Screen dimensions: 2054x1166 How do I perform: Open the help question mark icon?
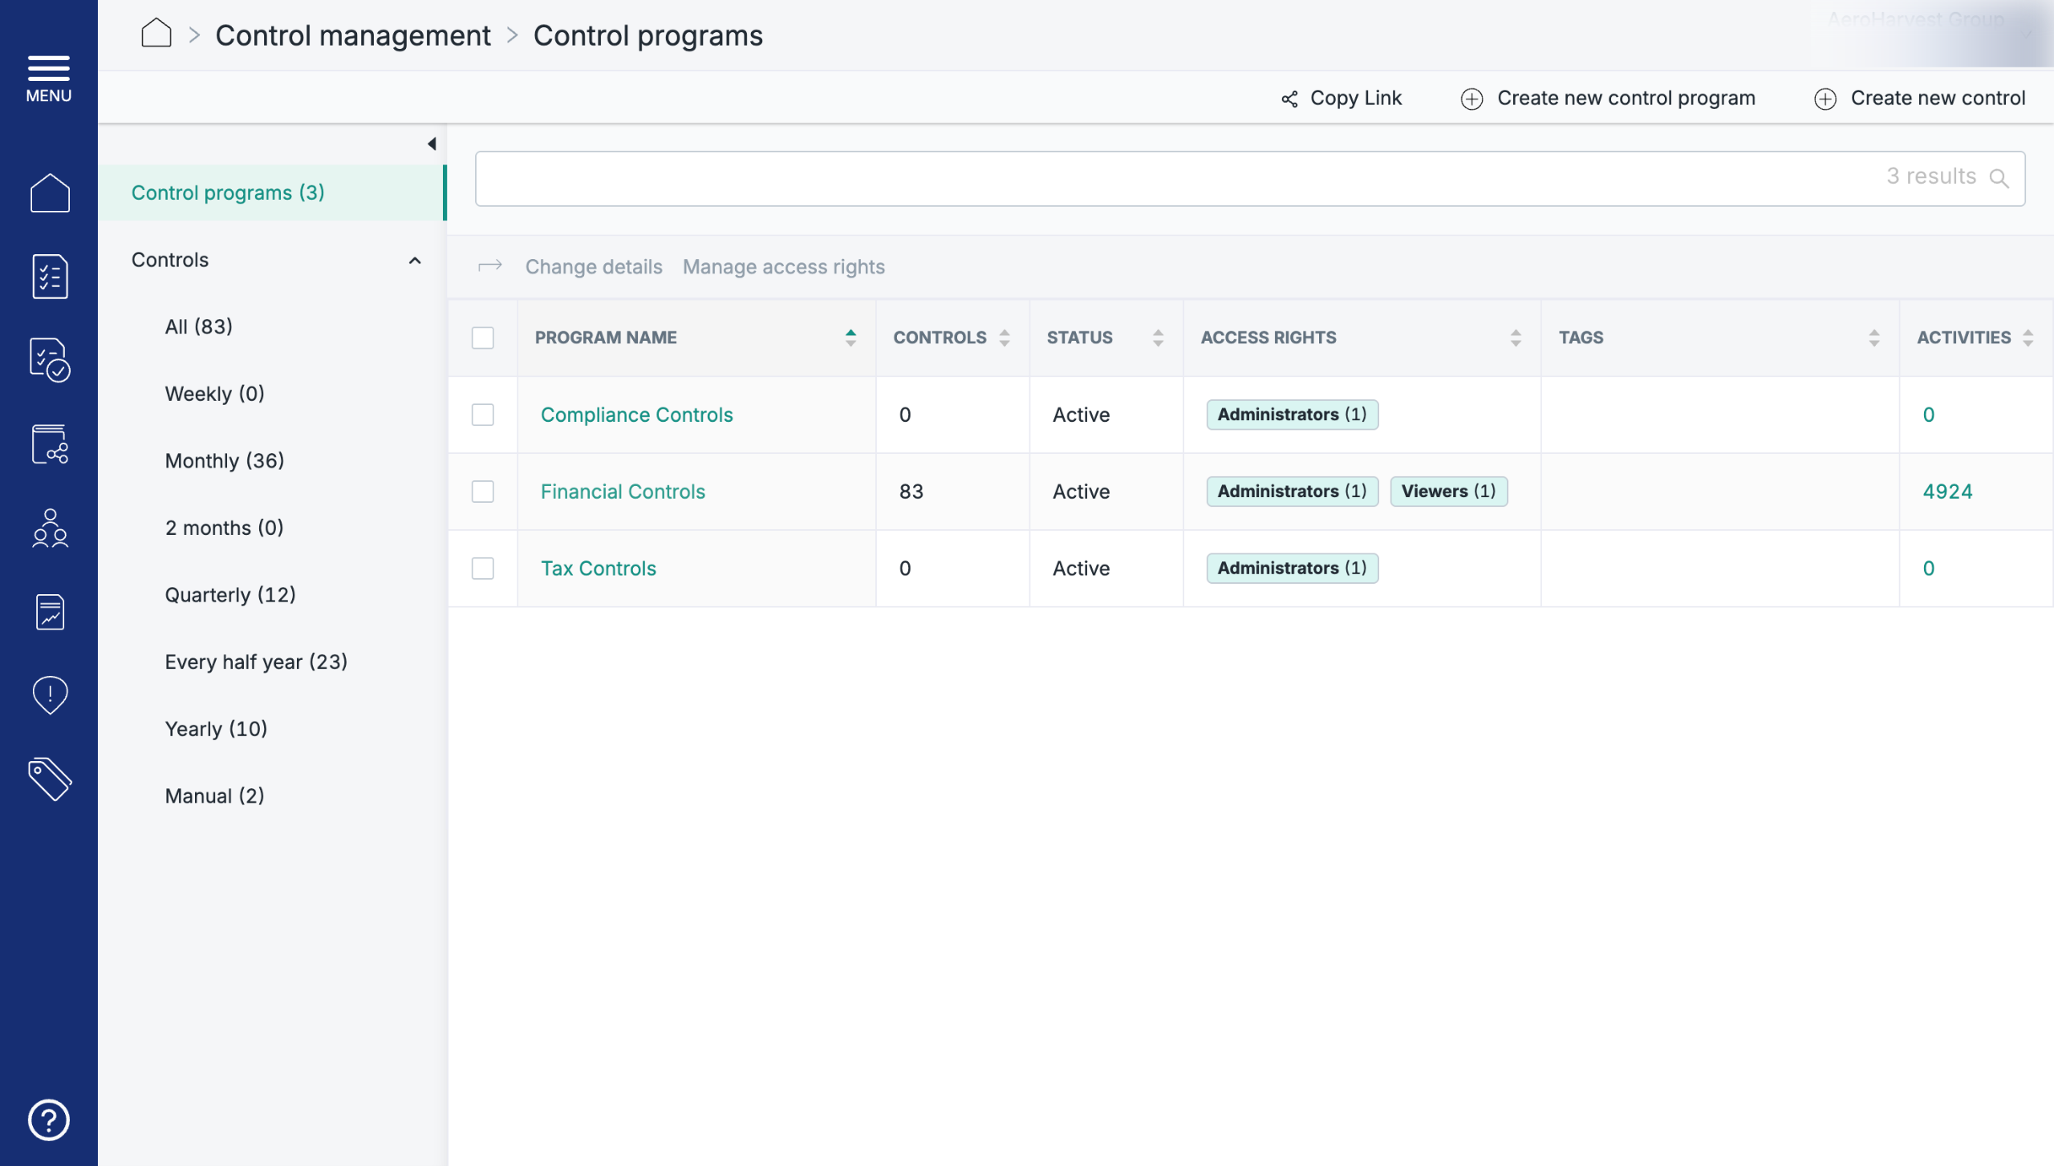(49, 1119)
